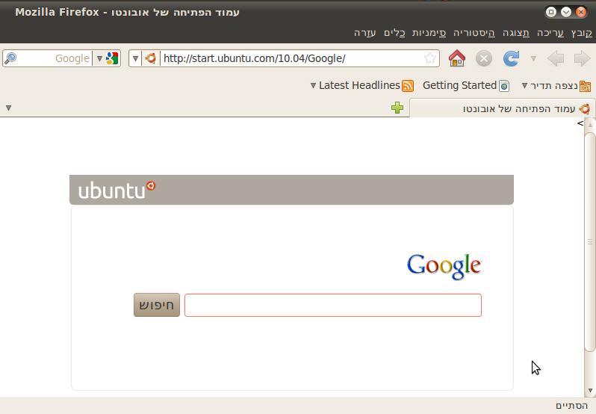Bookmark this page with the star icon
596x414 pixels.
click(430, 58)
